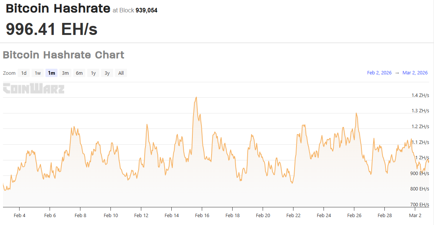Click the Bitcoin Hashrate Chart heading

click(x=64, y=55)
